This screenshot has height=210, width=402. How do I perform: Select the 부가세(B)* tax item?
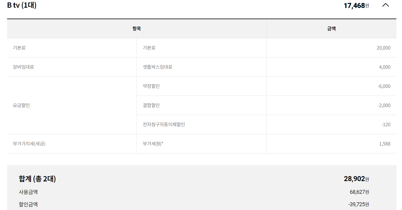coord(153,144)
